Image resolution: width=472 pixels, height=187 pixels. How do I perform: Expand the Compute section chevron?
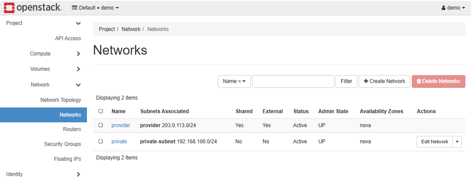point(78,54)
